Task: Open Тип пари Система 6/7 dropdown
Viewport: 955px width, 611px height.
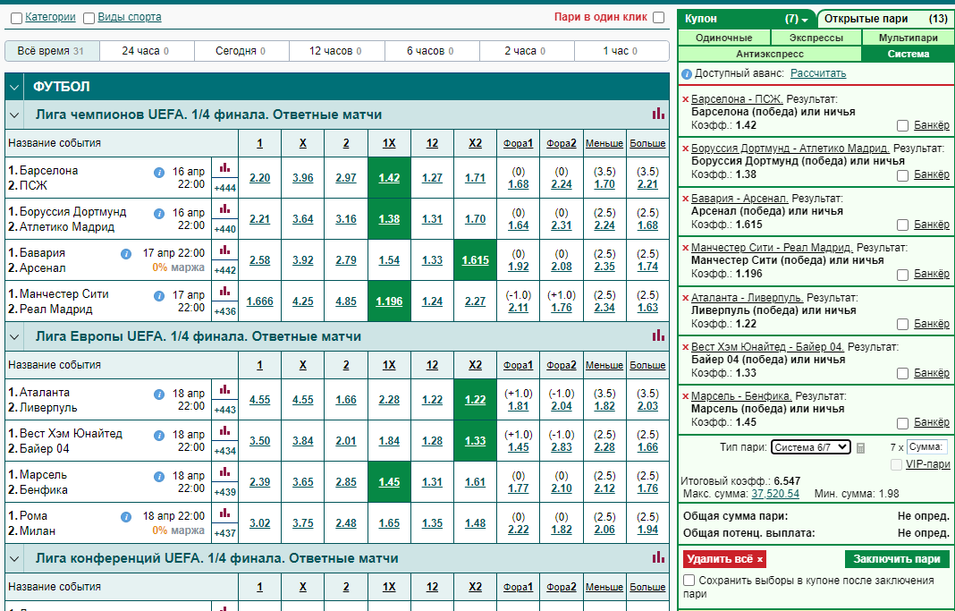Action: click(810, 447)
